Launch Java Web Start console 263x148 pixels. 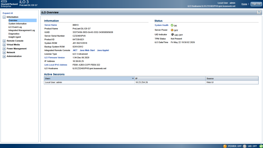87,50
